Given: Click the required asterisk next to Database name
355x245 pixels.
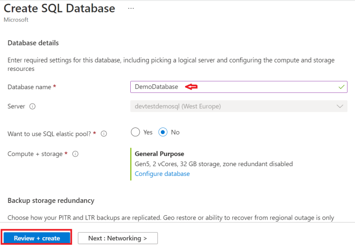Looking at the screenshot, I should point(54,85).
